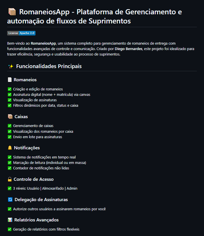Screen dimensions: 204x236
Task: Click the 3 níveis access levels line
Action: tap(45, 189)
